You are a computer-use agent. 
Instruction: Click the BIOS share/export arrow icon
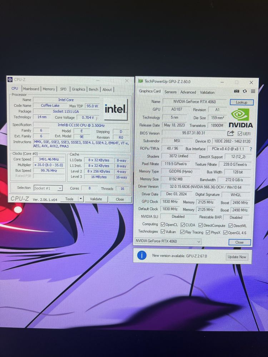[230, 133]
